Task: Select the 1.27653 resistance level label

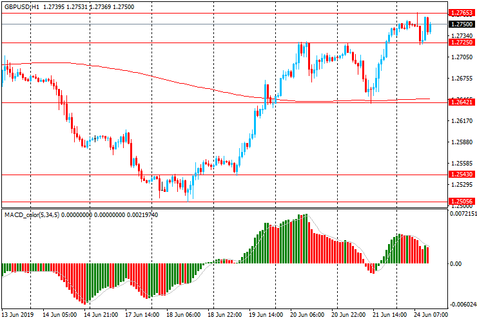Action: click(x=462, y=13)
